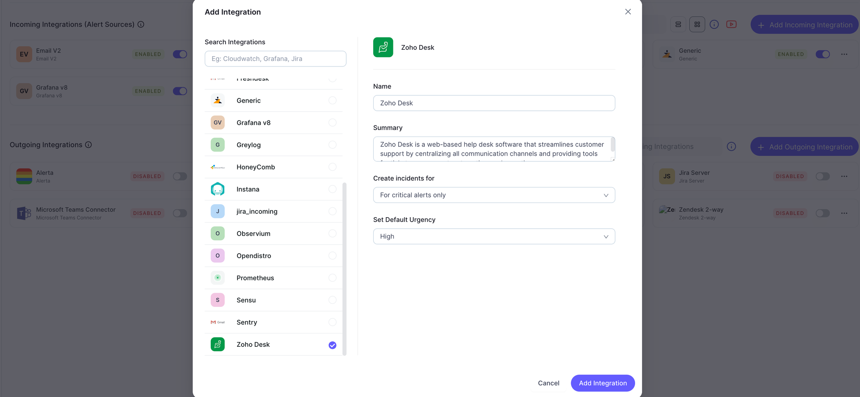Image resolution: width=860 pixels, height=397 pixels.
Task: Click Outgoing Integrations info icon on left
Action: click(89, 145)
